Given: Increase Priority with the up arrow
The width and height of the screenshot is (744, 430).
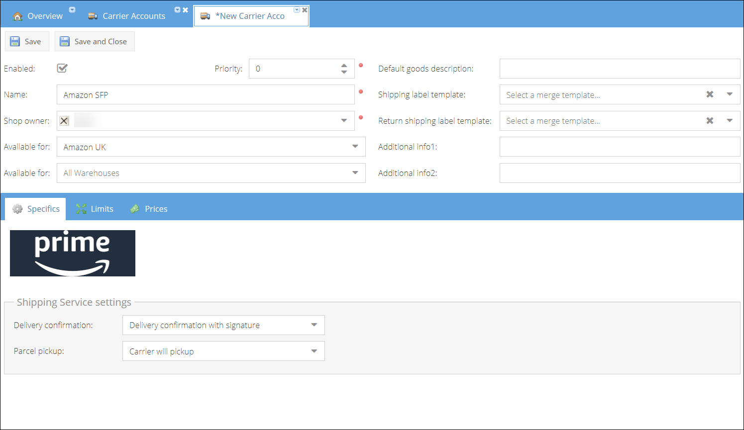Looking at the screenshot, I should 344,65.
